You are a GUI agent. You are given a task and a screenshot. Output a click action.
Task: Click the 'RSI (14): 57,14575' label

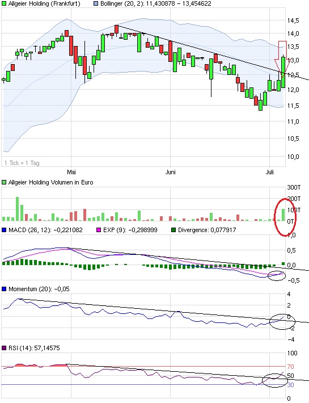click(x=34, y=348)
